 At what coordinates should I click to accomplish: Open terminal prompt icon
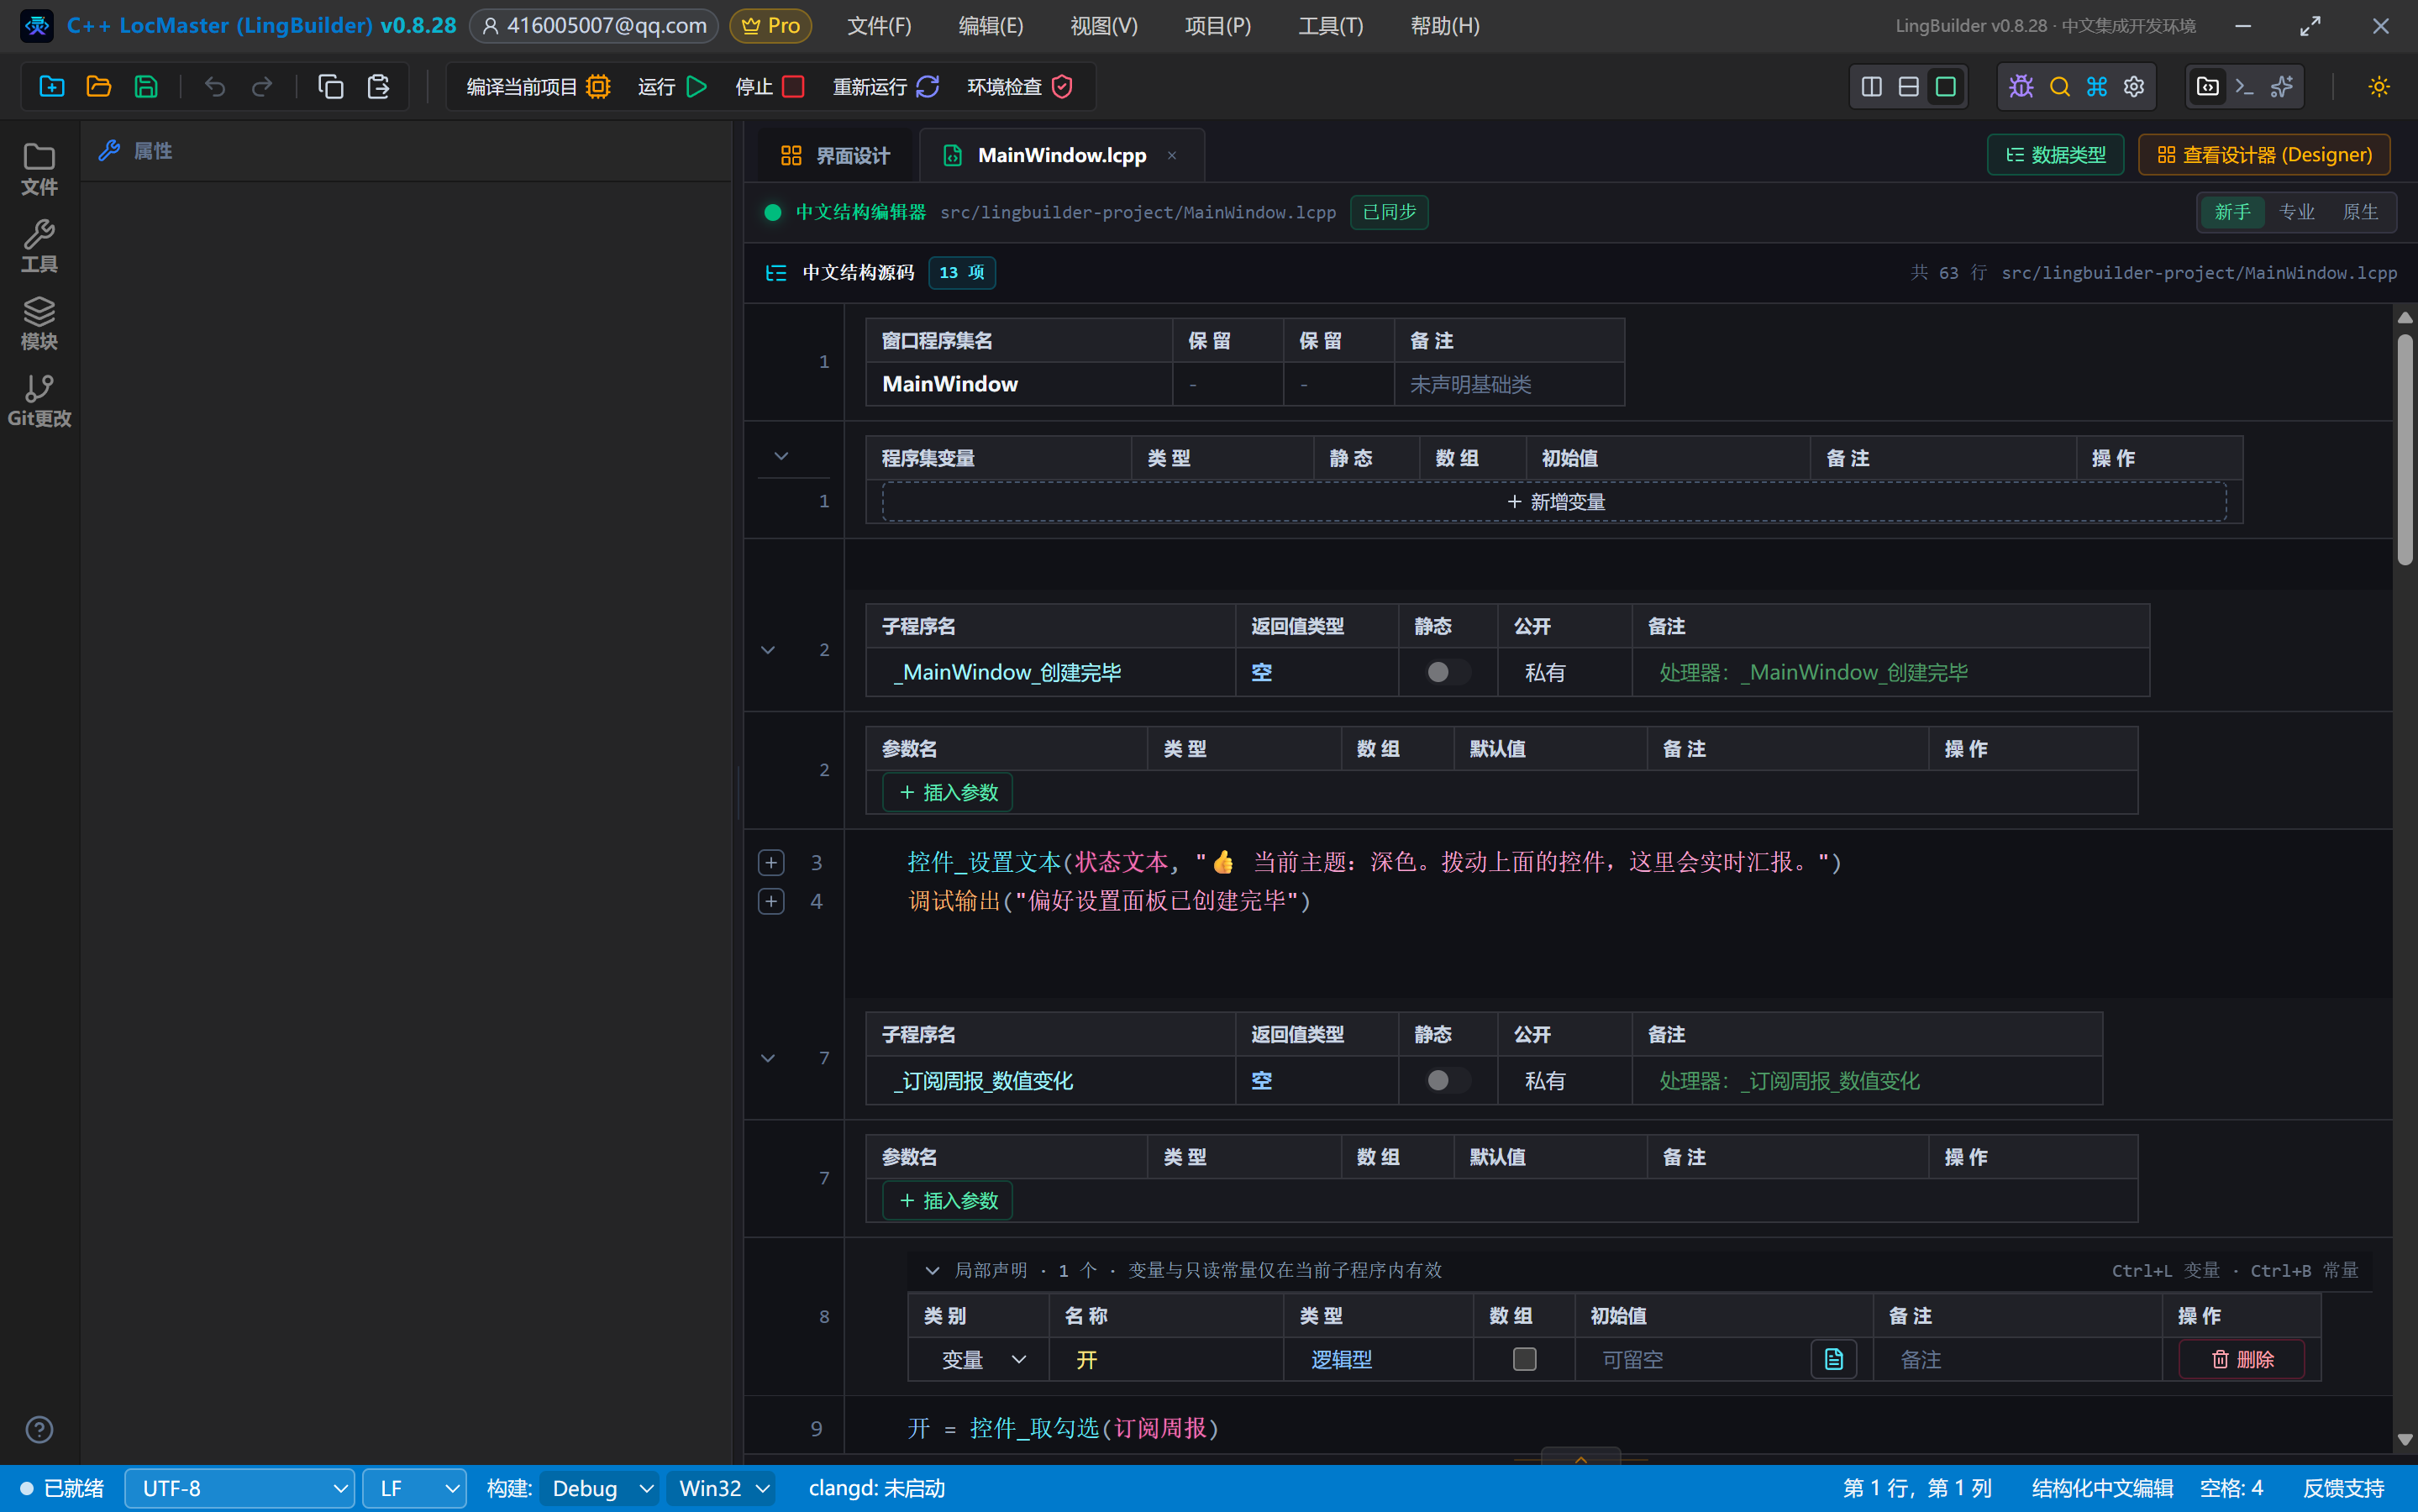pos(2244,87)
